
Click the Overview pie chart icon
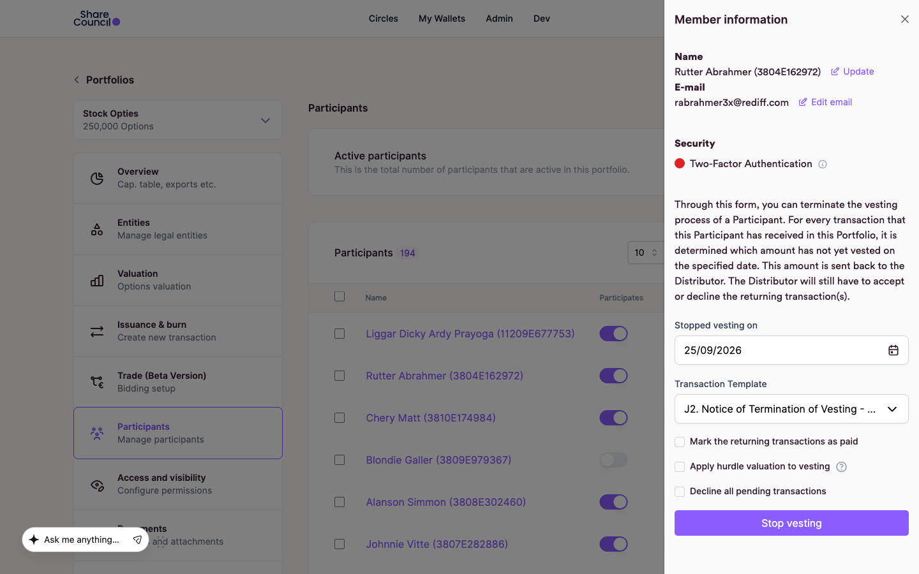pyautogui.click(x=97, y=178)
